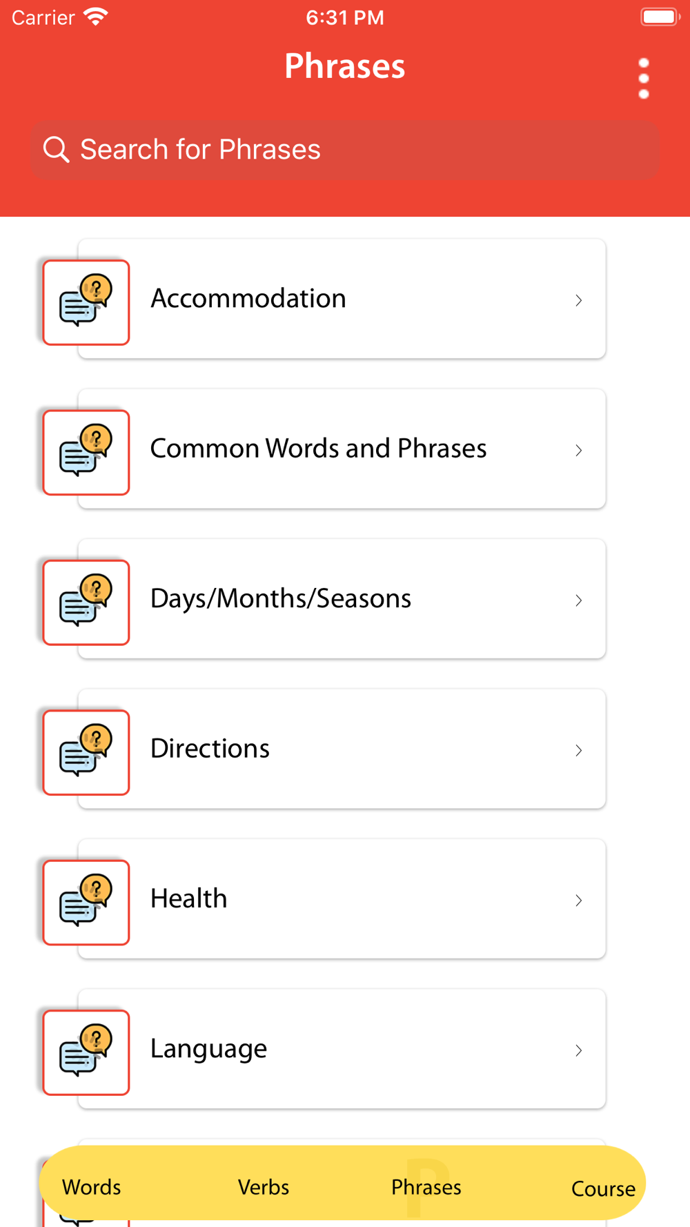Image resolution: width=690 pixels, height=1227 pixels.
Task: Tap the Days/Months/Seasons category icon
Action: pos(86,602)
